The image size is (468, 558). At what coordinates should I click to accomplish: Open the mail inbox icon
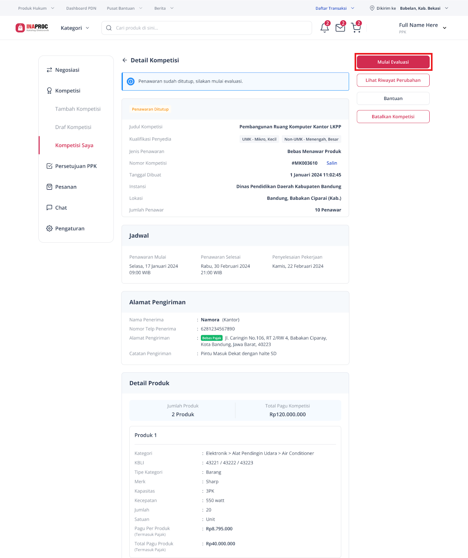340,28
